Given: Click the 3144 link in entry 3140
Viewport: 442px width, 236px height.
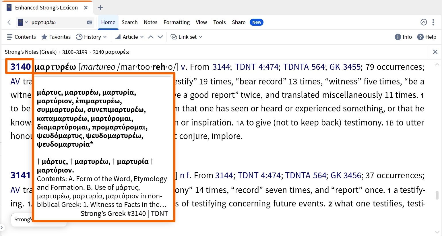Looking at the screenshot, I should point(221,67).
